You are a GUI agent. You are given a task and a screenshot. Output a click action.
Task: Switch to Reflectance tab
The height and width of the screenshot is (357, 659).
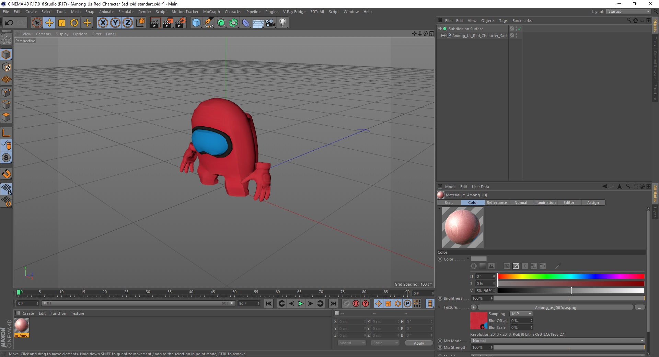coord(497,203)
